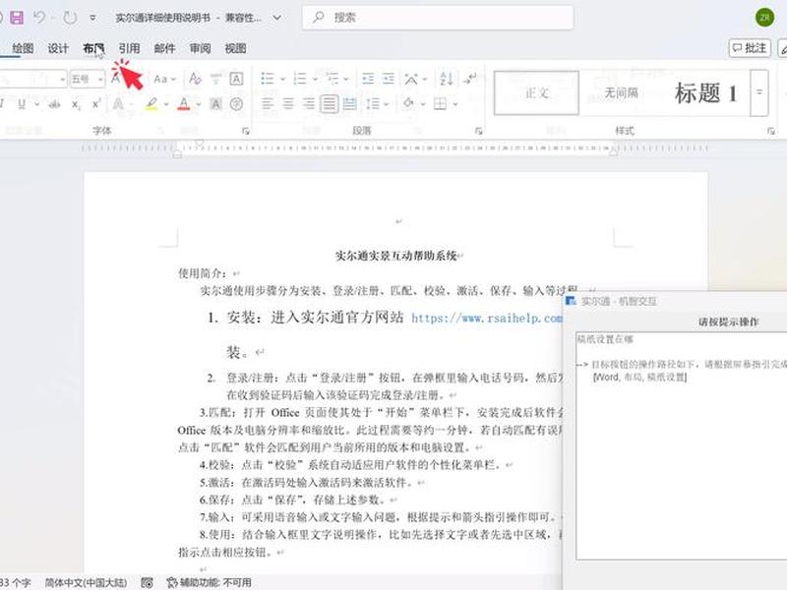The height and width of the screenshot is (590, 787).
Task: Open the Paragraph dialog launcher
Action: [479, 131]
